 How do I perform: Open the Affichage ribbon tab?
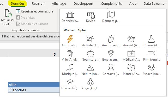tap(59, 4)
